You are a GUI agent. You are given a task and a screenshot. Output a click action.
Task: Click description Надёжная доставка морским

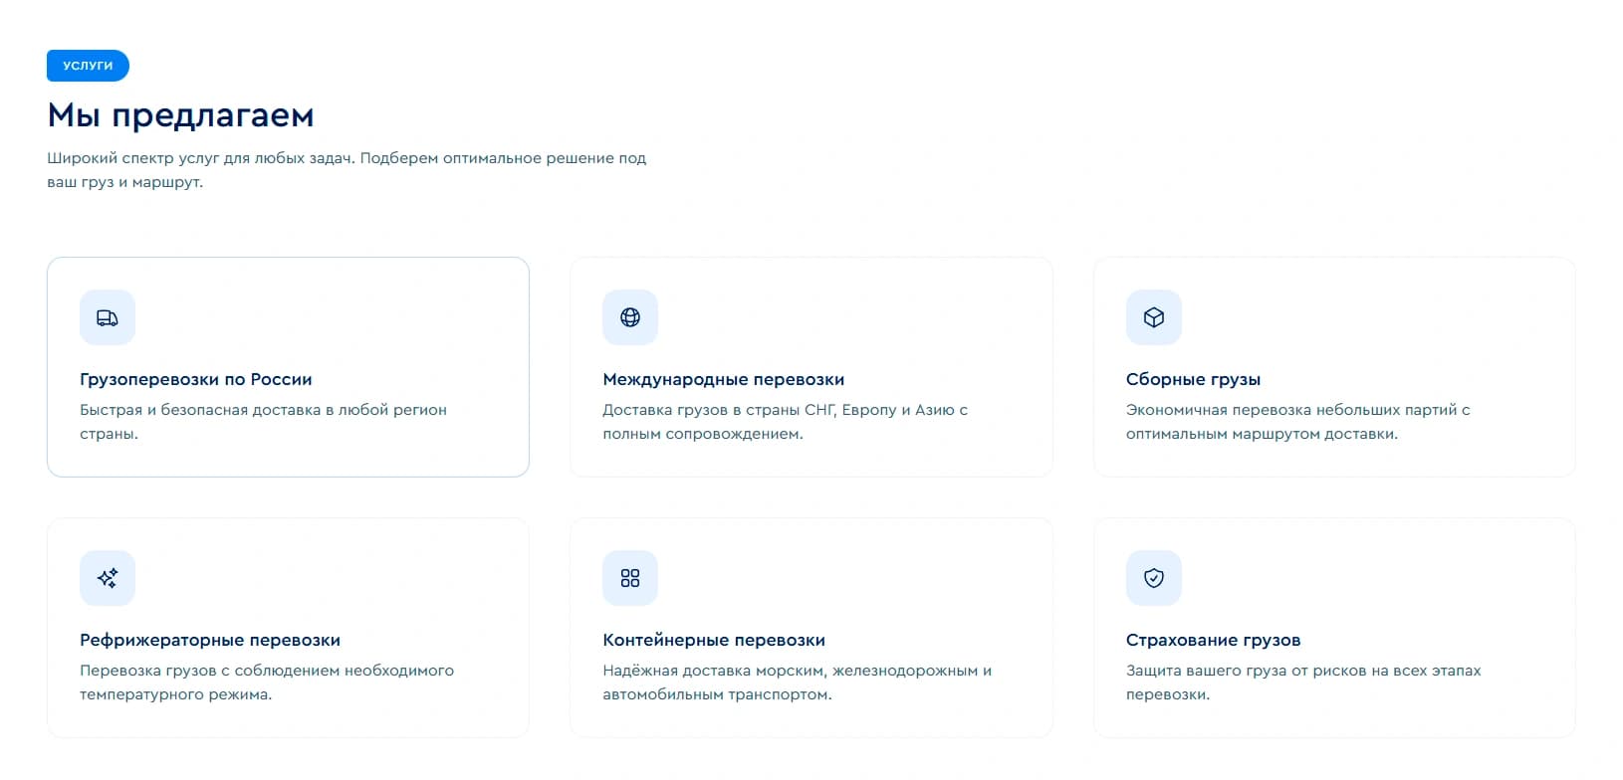coord(798,682)
